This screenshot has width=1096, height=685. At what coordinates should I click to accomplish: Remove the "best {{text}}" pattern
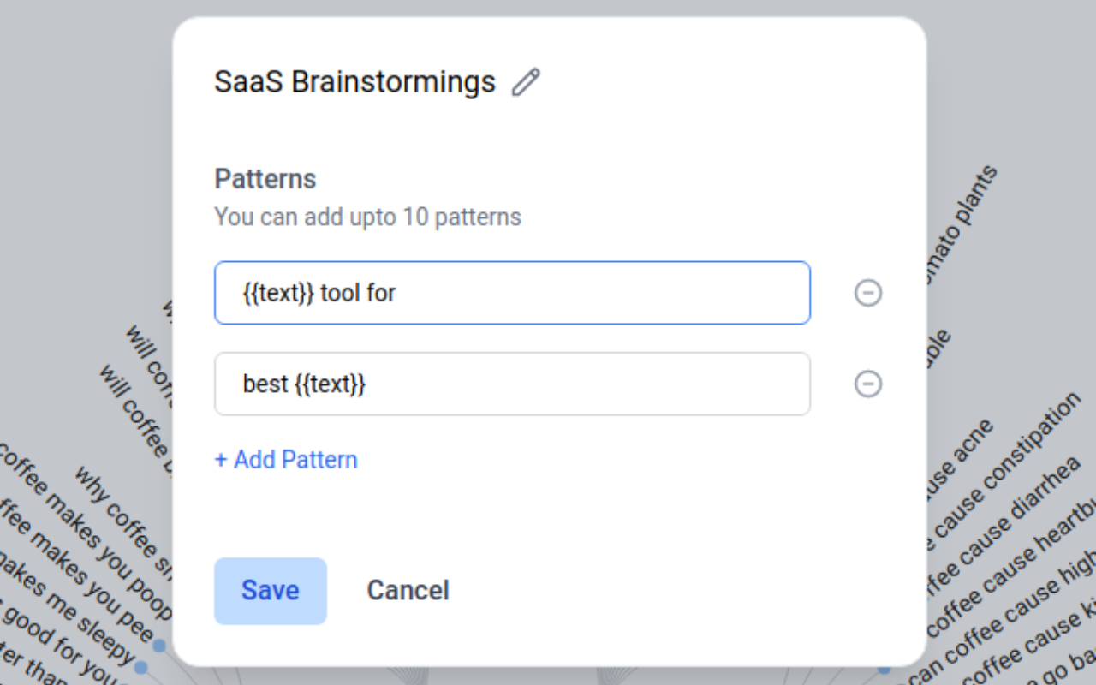pyautogui.click(x=867, y=384)
